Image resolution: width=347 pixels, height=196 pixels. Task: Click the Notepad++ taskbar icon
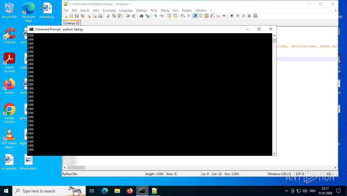tap(155, 191)
